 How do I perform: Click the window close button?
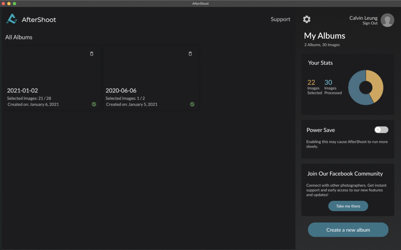[3, 3]
